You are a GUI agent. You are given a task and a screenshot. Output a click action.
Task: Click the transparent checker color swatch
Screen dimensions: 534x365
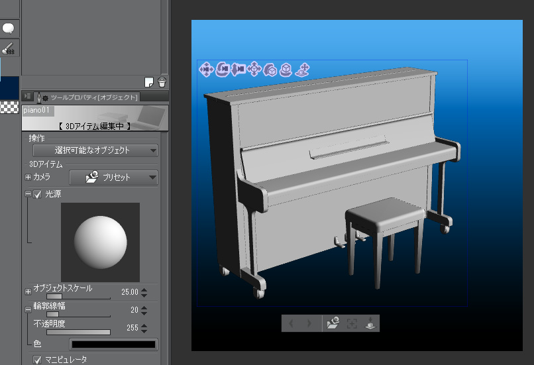(x=9, y=107)
